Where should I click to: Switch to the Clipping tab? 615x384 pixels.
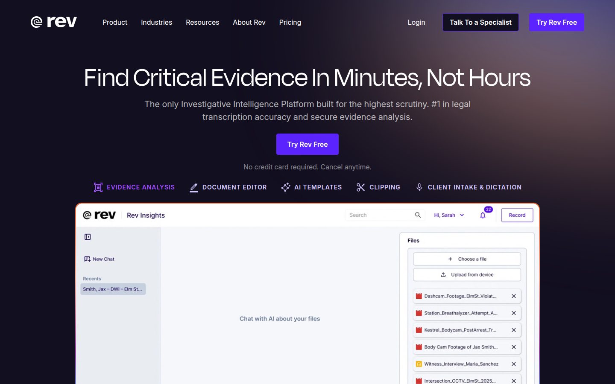pyautogui.click(x=385, y=187)
